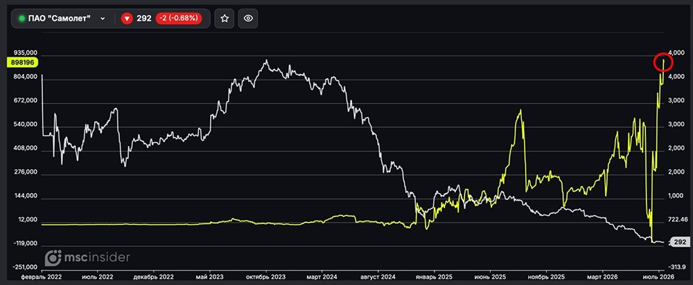Click the 292 price tag on right axis
Image resolution: width=693 pixels, height=285 pixels.
point(679,242)
